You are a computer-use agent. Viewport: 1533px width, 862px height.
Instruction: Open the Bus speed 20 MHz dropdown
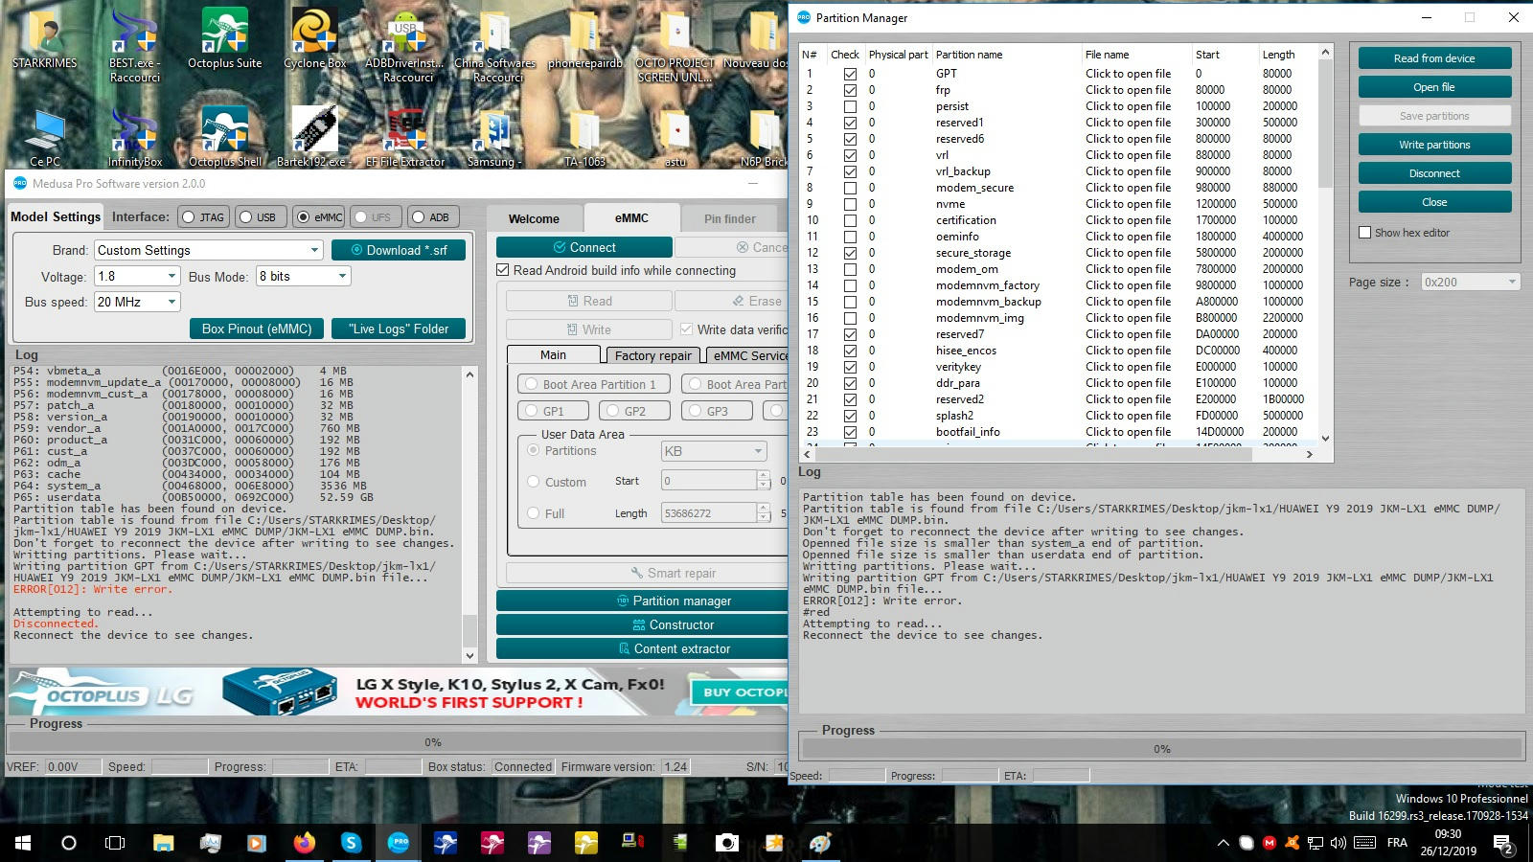point(137,302)
